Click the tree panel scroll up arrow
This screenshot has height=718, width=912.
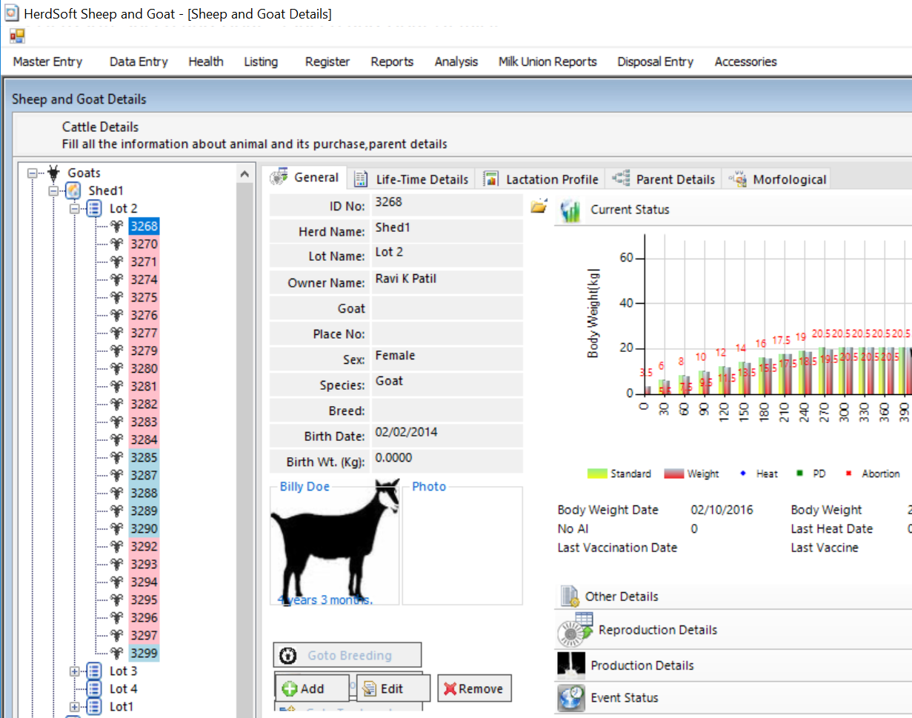pyautogui.click(x=244, y=173)
